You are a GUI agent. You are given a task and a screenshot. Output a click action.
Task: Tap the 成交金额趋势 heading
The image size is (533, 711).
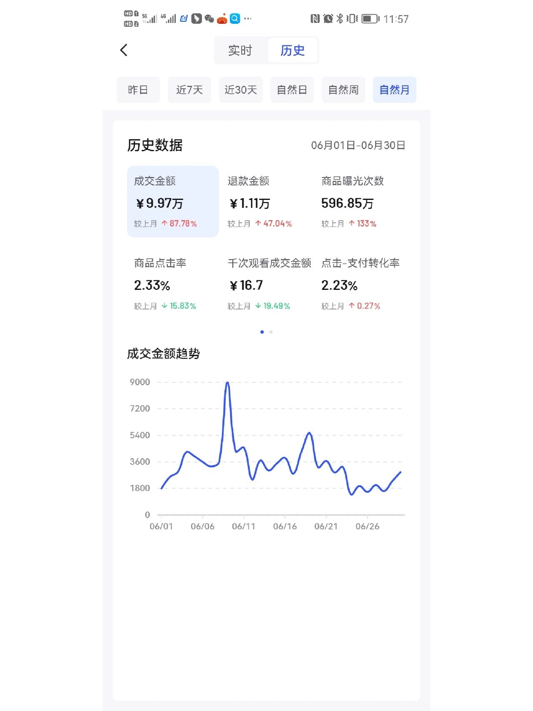164,354
